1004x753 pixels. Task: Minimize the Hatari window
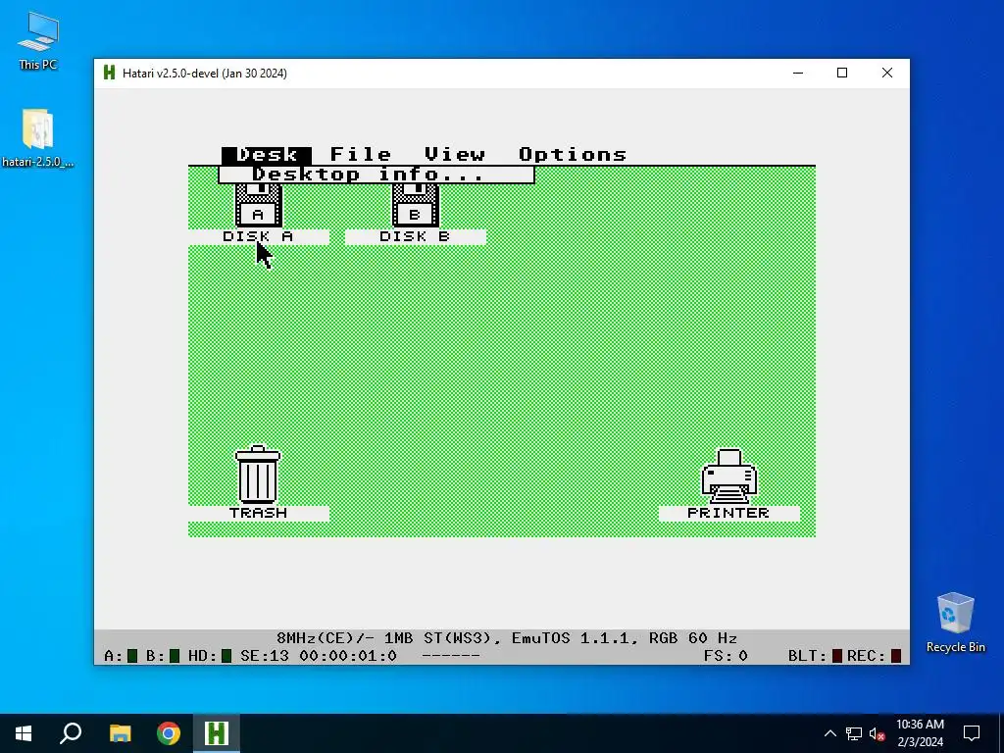click(798, 73)
